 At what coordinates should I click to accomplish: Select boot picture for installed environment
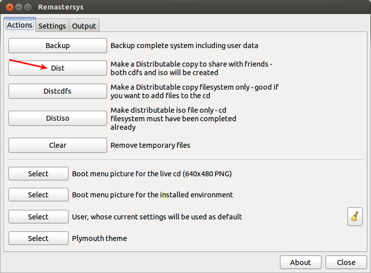tap(38, 195)
